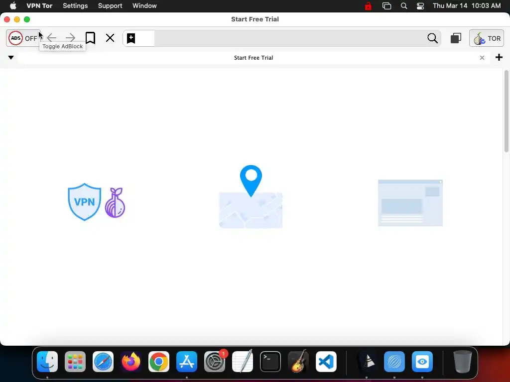The height and width of the screenshot is (382, 510).
Task: Open Terminal from the Dock
Action: tap(270, 362)
